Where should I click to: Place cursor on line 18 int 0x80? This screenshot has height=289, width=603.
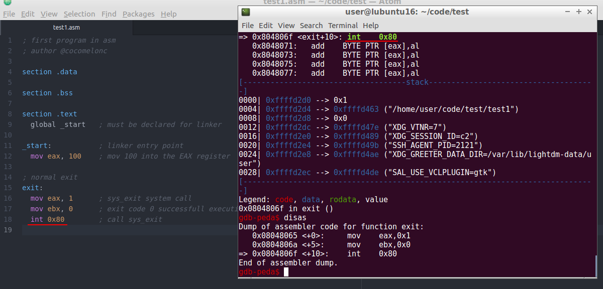48,219
